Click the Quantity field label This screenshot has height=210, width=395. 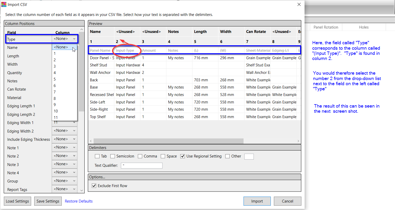pos(15,73)
